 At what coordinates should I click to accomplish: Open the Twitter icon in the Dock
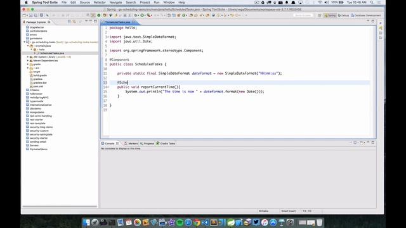256,222
